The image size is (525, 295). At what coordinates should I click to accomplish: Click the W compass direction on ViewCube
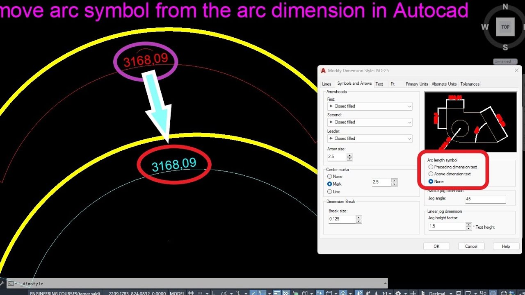pyautogui.click(x=485, y=27)
